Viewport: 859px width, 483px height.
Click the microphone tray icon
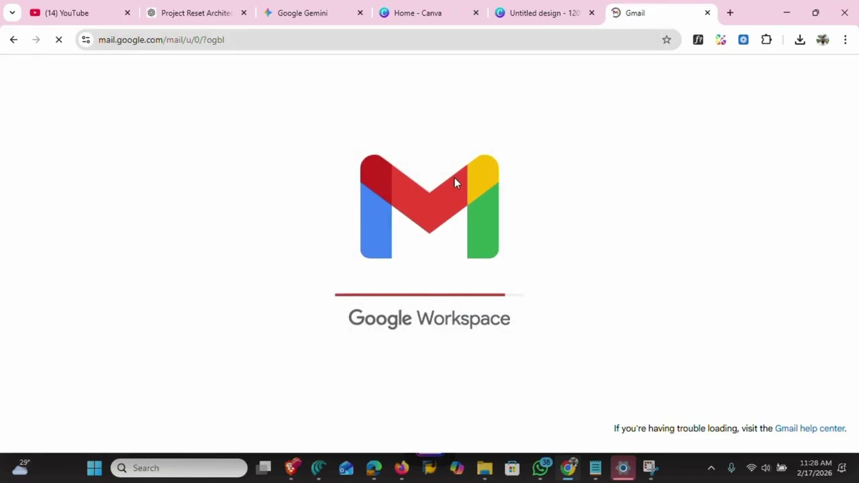pyautogui.click(x=731, y=468)
